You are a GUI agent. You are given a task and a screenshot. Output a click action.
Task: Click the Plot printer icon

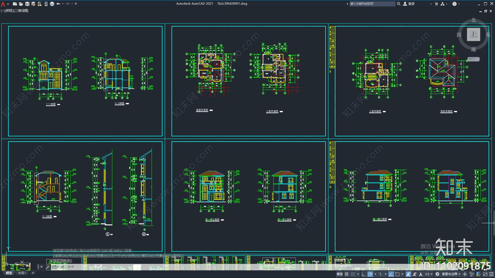(x=52, y=4)
